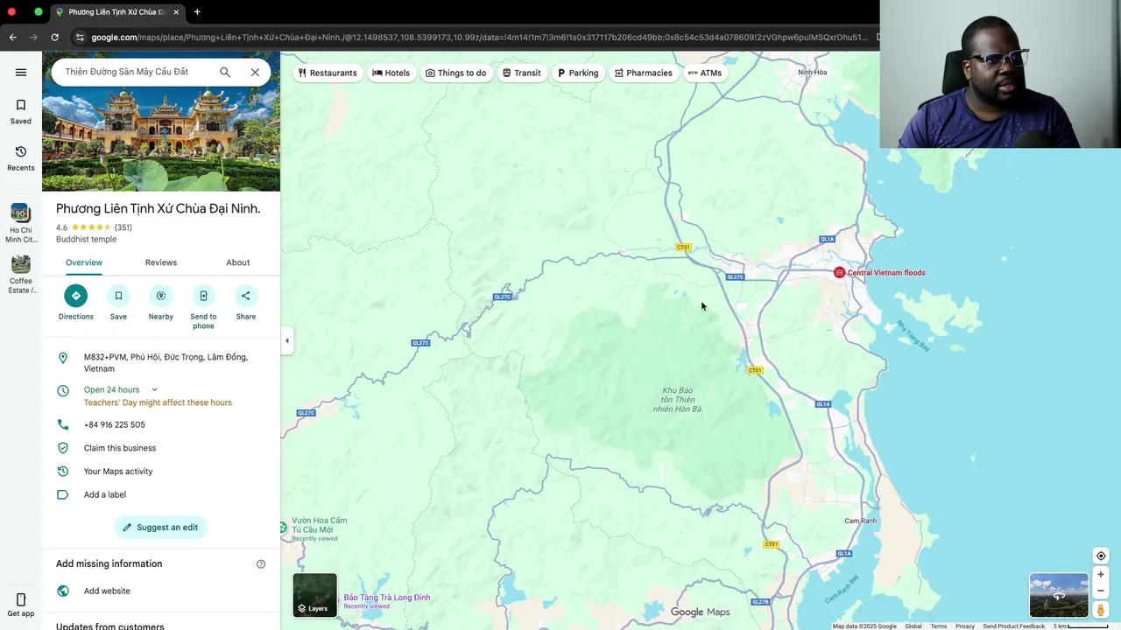Click the show your location button
Screen dimensions: 1121x630
point(1101,556)
